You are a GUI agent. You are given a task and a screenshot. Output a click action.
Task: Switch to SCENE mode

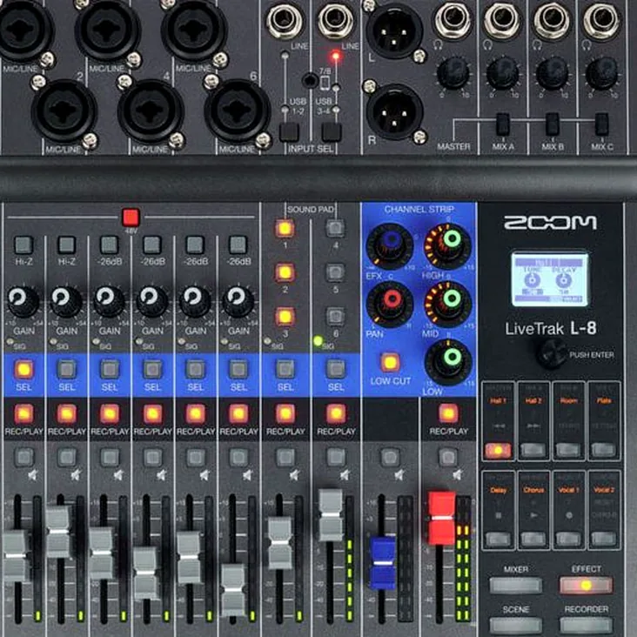coord(515,626)
